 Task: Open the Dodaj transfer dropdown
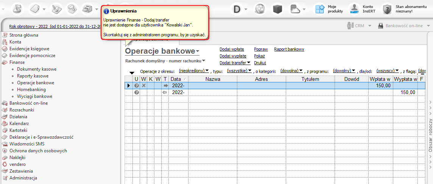click(x=249, y=63)
